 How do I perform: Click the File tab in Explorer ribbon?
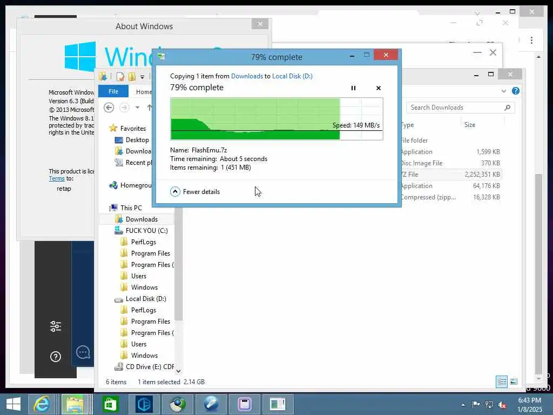click(113, 91)
